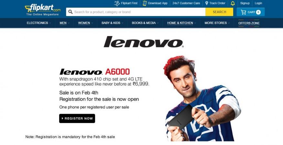283x145 pixels.
Task: Open the Home & Kitchen menu
Action: [181, 23]
